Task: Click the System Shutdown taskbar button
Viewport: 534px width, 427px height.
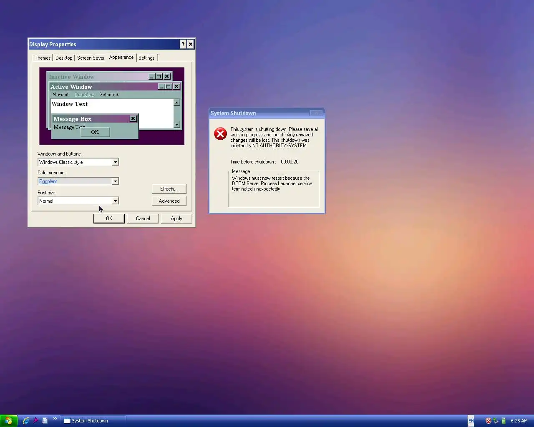Action: (x=93, y=421)
